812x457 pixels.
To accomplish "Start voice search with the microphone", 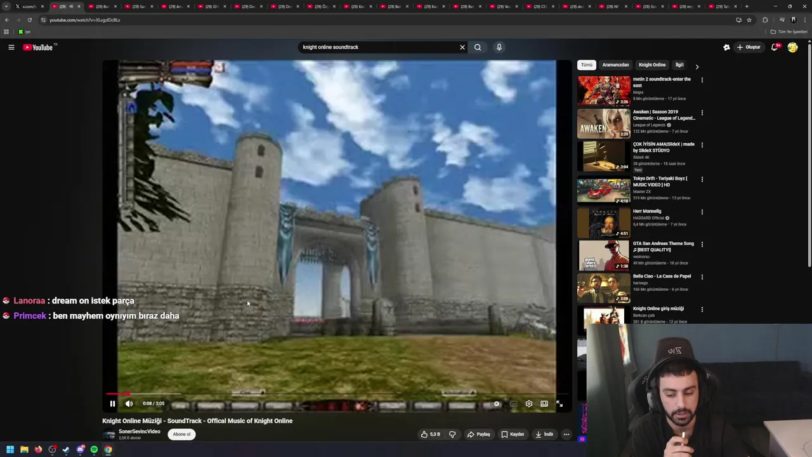I will coord(499,47).
